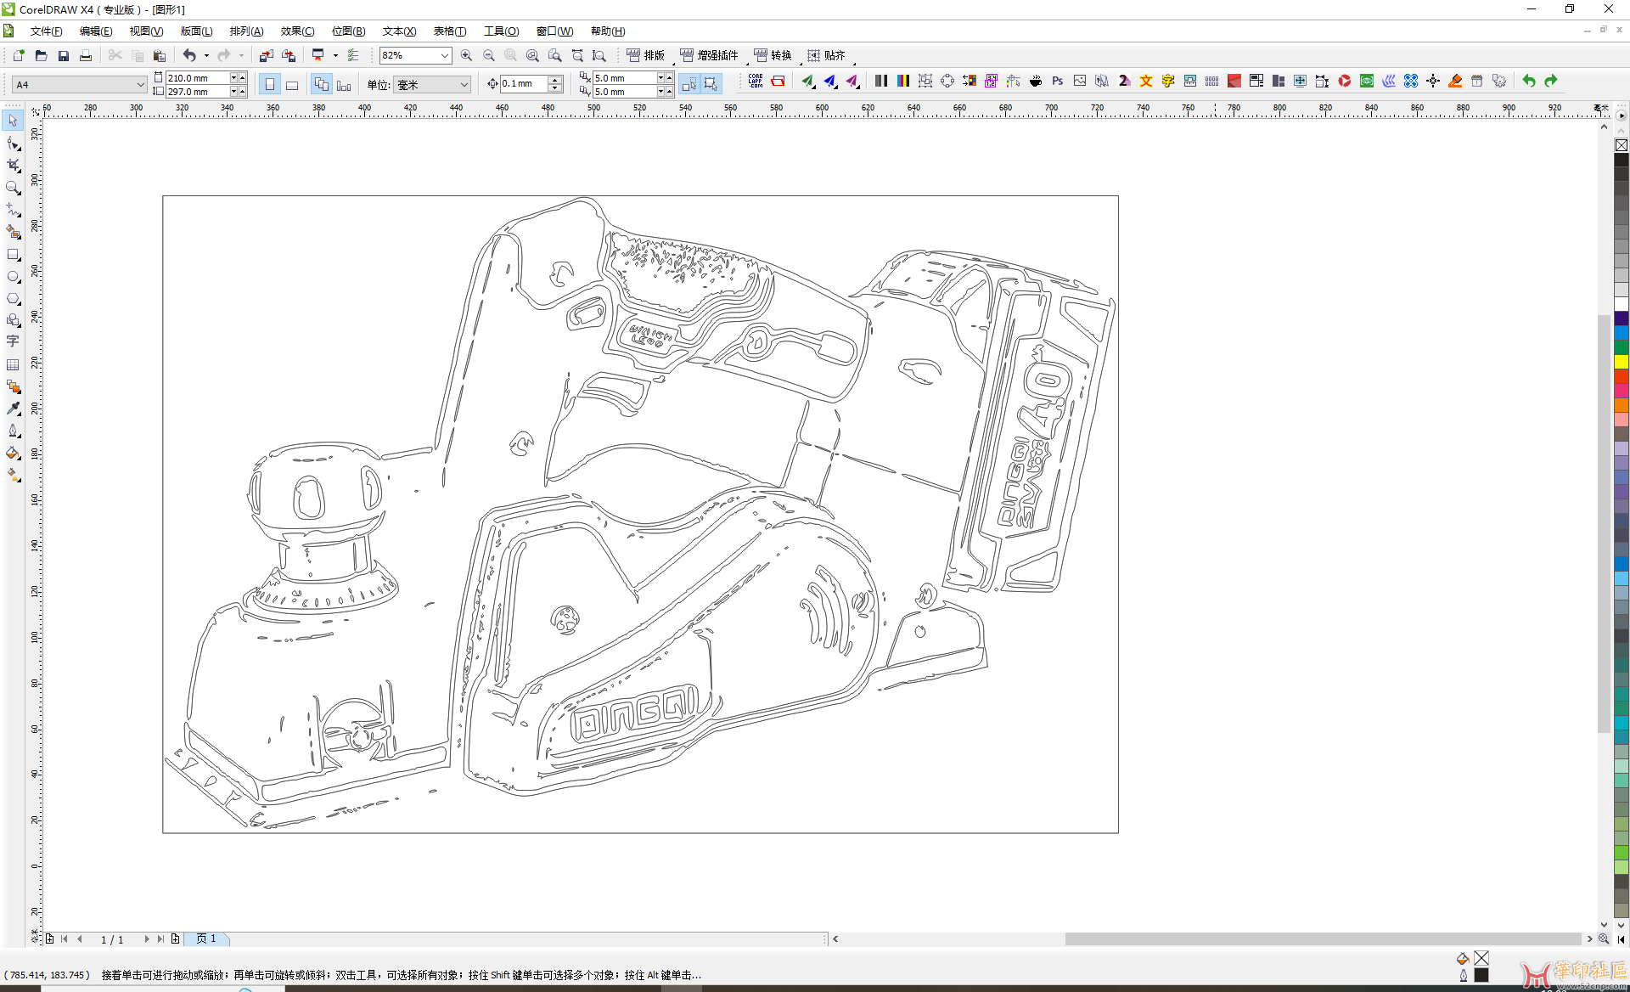The width and height of the screenshot is (1630, 992).
Task: Select the 页 1 page tab
Action: pyautogui.click(x=206, y=938)
